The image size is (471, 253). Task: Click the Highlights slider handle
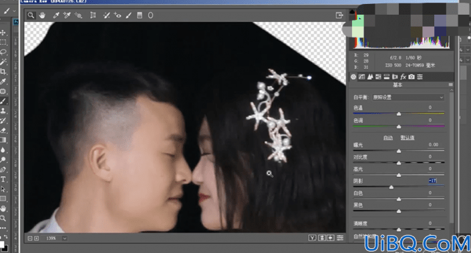click(x=399, y=175)
